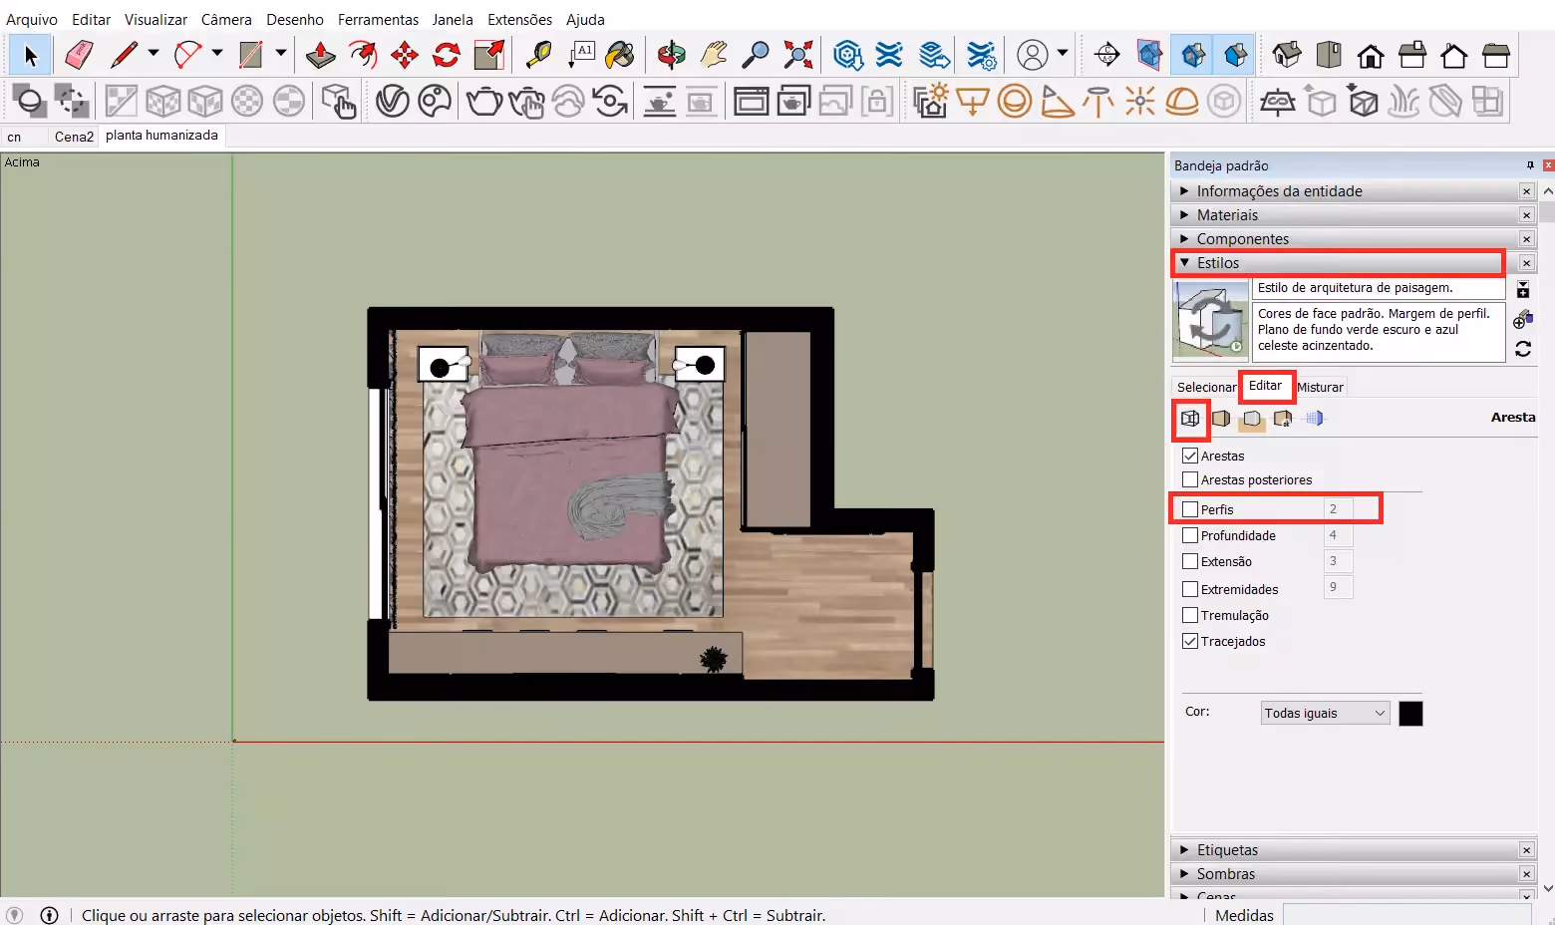Collapse the Estilos panel
This screenshot has height=925, width=1555.
pos(1353,263)
